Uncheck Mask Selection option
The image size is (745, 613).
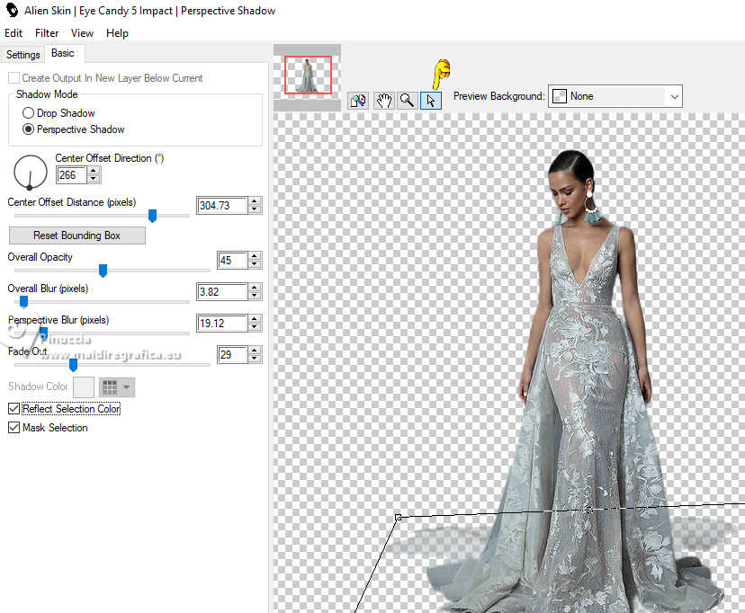pos(13,428)
